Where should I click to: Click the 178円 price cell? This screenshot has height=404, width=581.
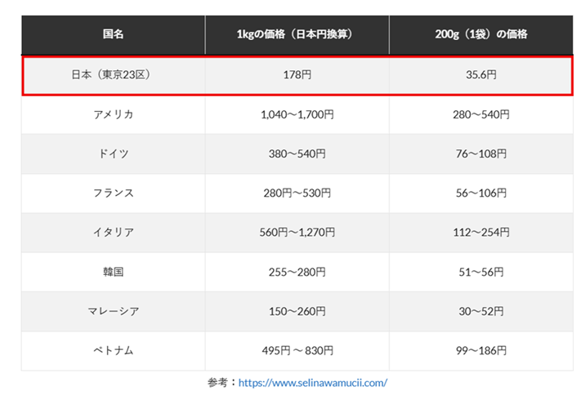click(x=296, y=75)
